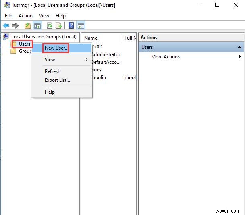Open the View submenu in context menu
The height and width of the screenshot is (215, 245).
click(62, 60)
